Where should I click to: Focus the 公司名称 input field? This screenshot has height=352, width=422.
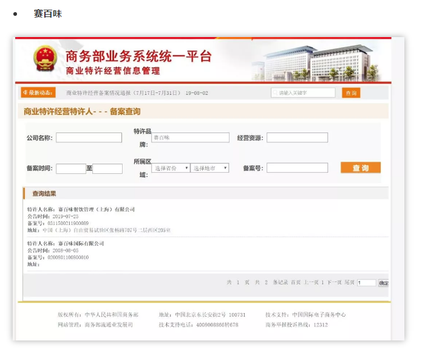89,137
